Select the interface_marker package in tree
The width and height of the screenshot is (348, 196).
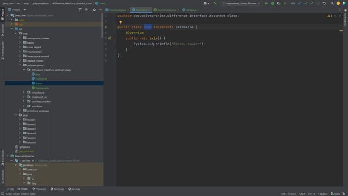click(41, 102)
